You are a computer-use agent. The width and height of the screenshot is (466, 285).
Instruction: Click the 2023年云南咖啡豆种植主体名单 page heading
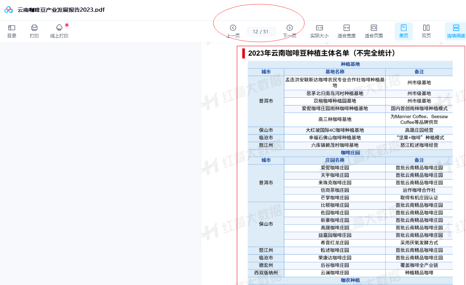(321, 53)
